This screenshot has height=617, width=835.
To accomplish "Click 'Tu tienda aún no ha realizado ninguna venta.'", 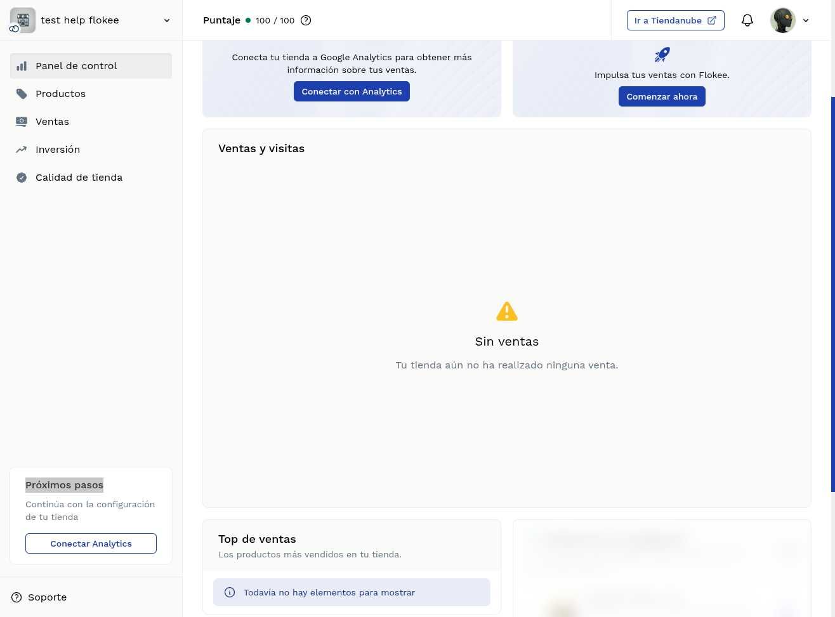I will [x=507, y=365].
